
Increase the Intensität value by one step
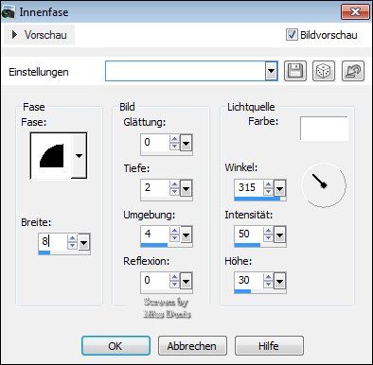tap(268, 231)
